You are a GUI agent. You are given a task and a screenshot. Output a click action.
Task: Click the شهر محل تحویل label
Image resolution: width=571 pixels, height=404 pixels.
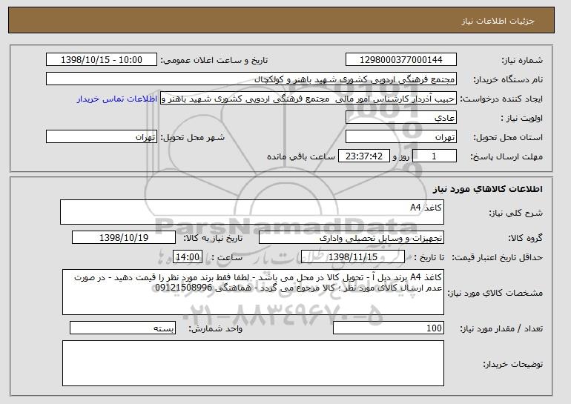[193, 137]
